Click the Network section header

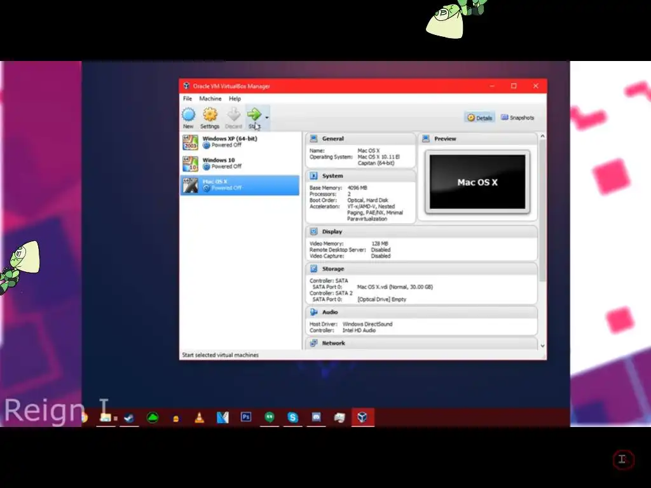[x=421, y=343]
